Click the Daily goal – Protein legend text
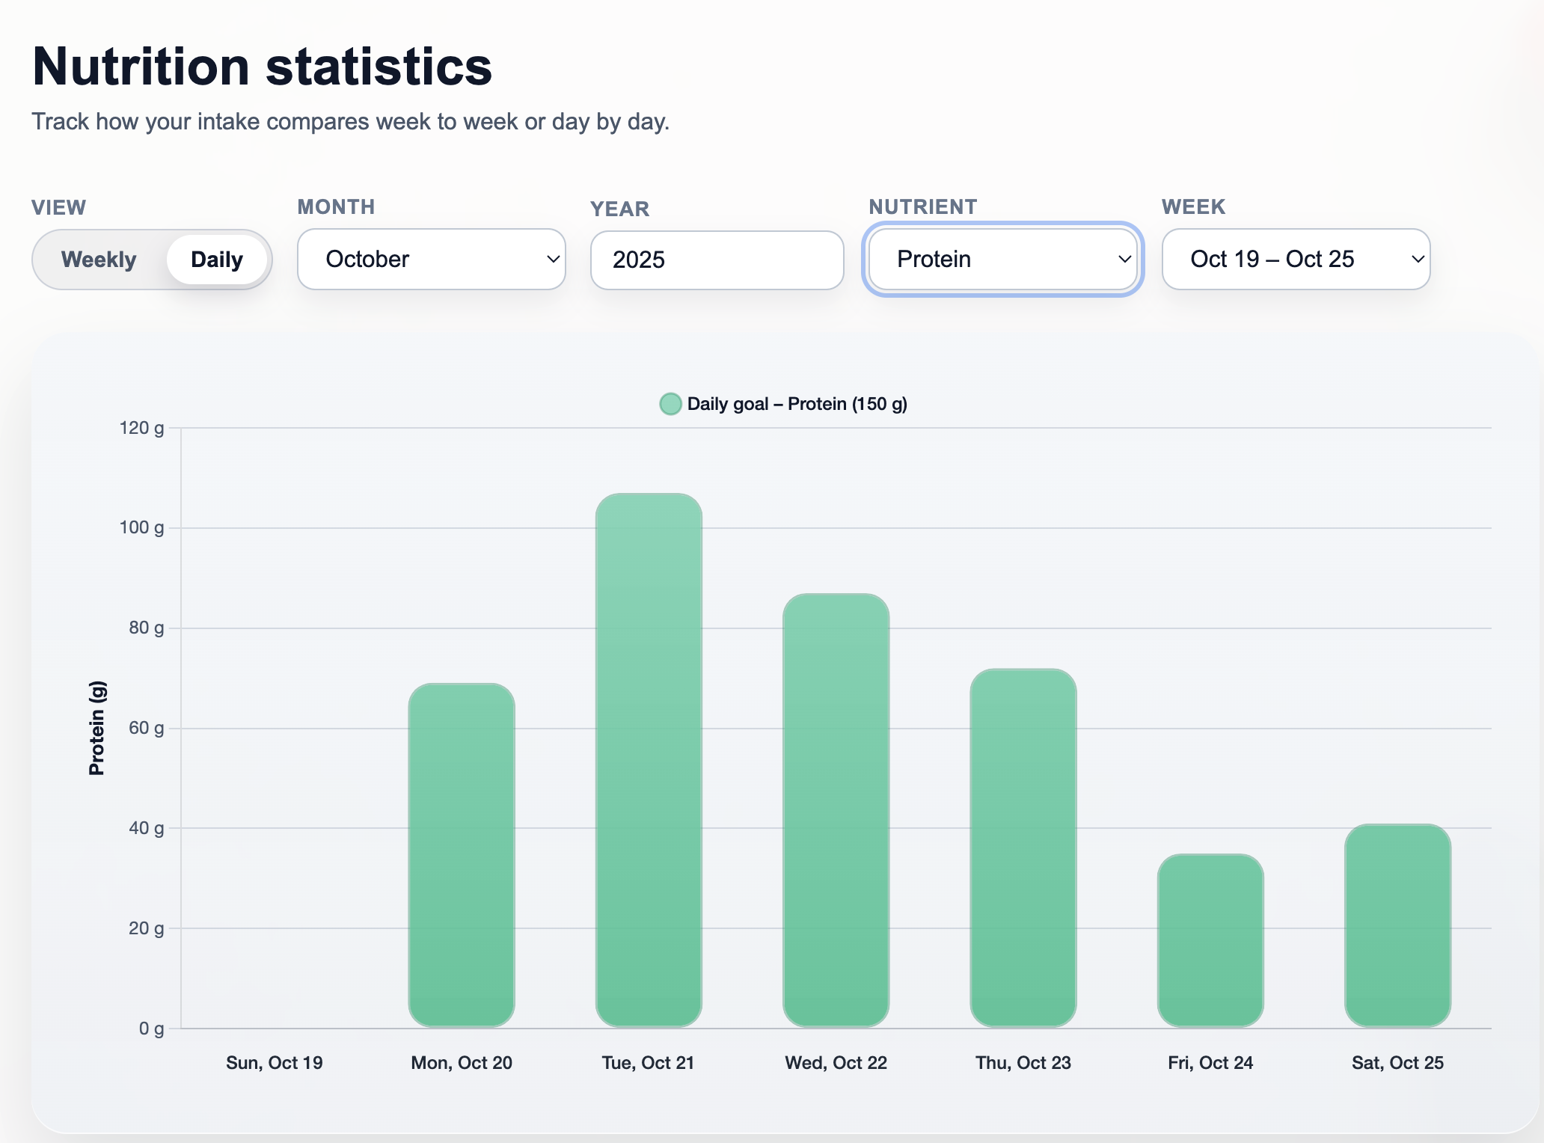The image size is (1544, 1143). [x=796, y=403]
